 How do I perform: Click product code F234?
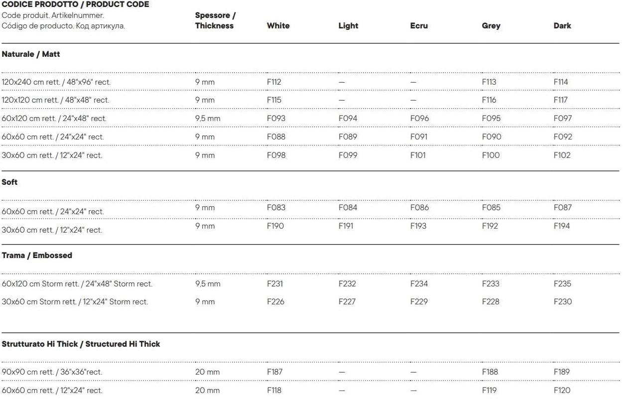pyautogui.click(x=419, y=284)
